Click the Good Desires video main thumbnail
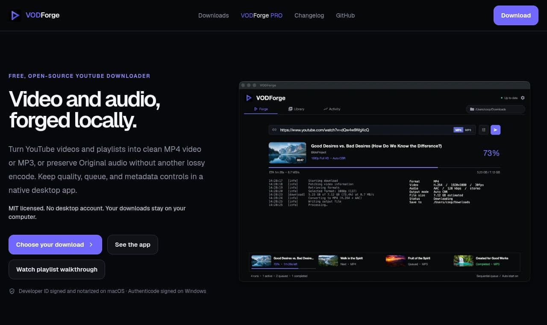The image size is (547, 325). [x=287, y=153]
